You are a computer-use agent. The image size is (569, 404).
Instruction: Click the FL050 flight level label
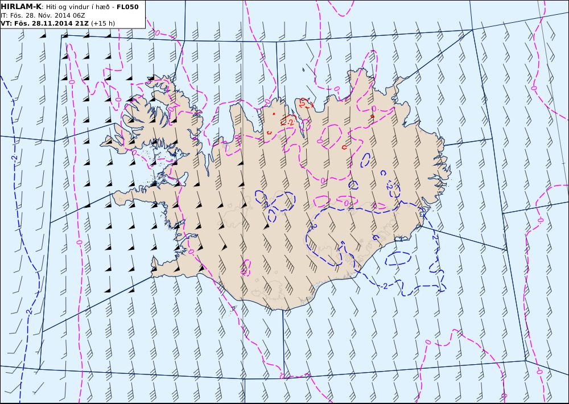[127, 7]
